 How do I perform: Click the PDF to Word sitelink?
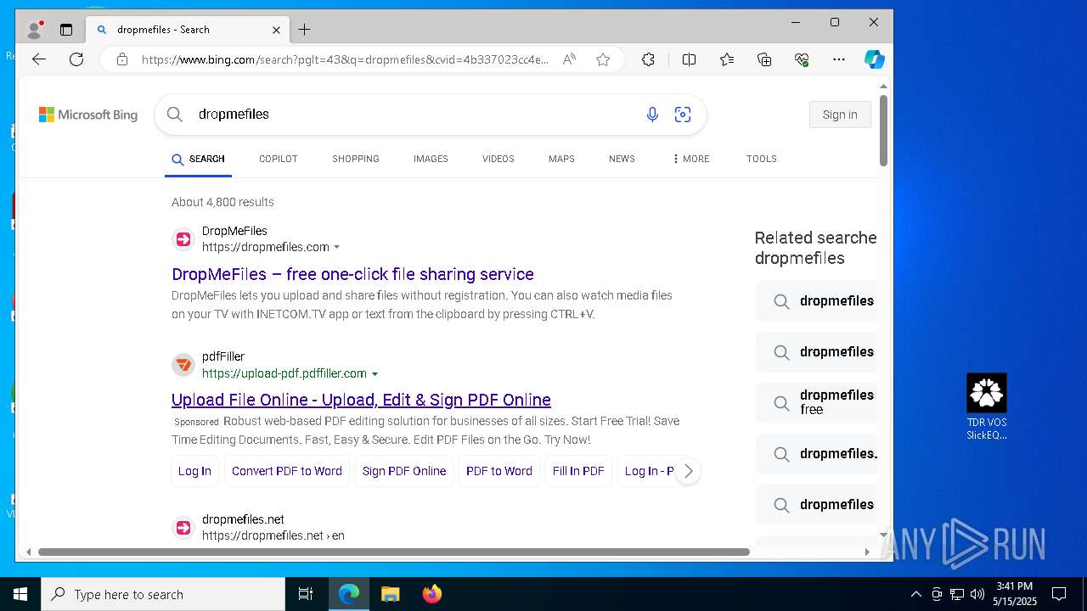coord(499,471)
